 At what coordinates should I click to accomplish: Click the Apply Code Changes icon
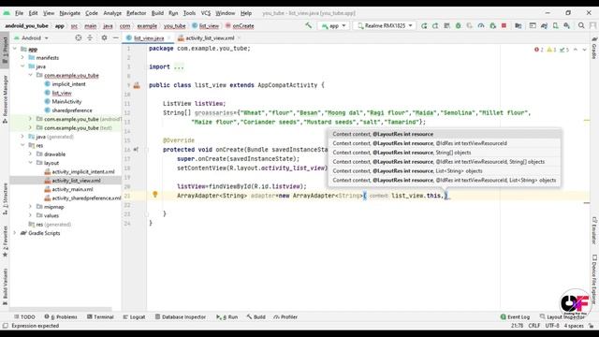tap(447, 25)
